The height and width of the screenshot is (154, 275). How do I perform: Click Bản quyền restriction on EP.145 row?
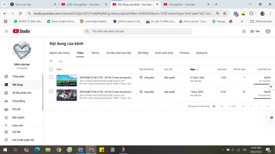(x=170, y=92)
